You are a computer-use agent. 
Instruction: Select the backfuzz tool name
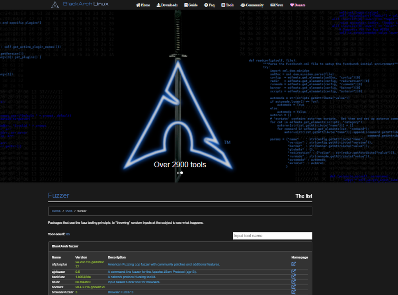pos(58,277)
